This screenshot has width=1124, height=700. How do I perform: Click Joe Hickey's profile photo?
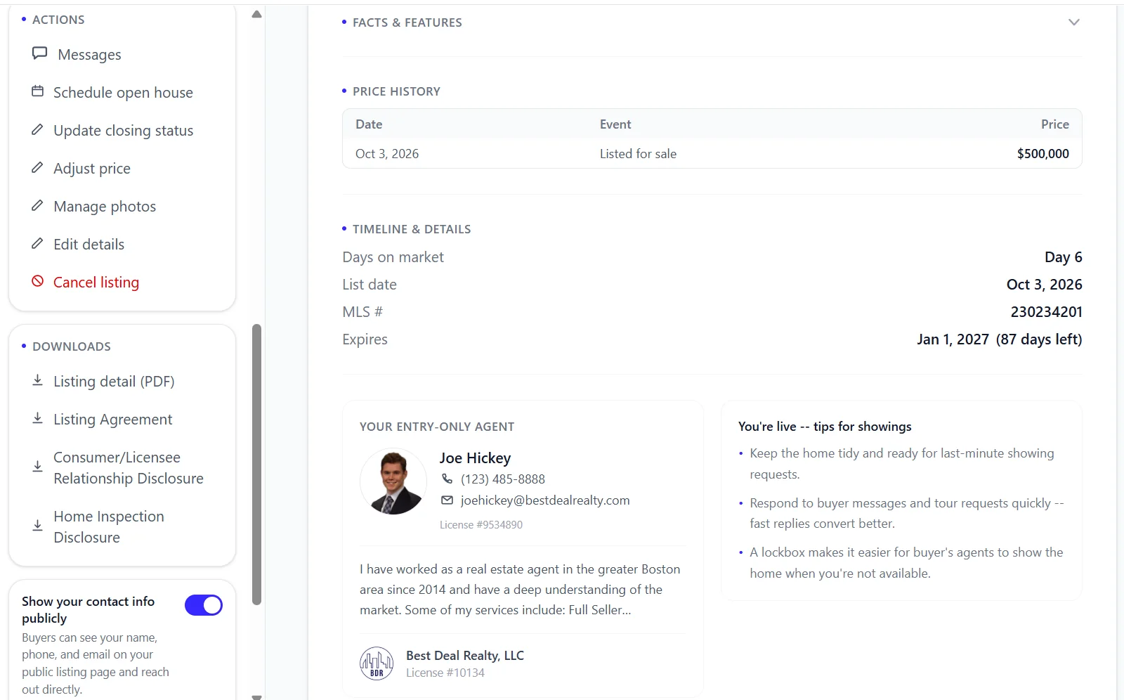(393, 481)
